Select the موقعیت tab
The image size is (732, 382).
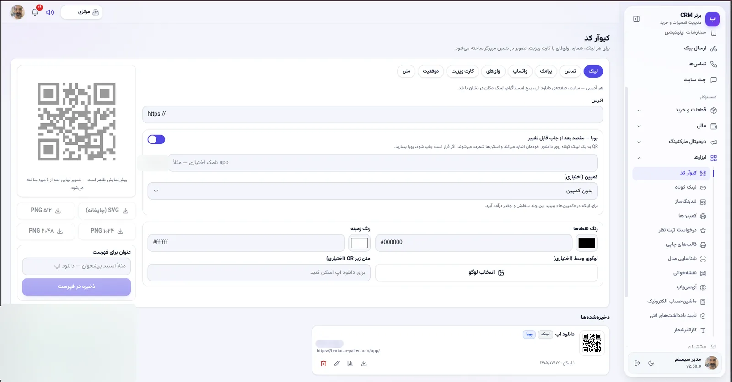tap(431, 71)
